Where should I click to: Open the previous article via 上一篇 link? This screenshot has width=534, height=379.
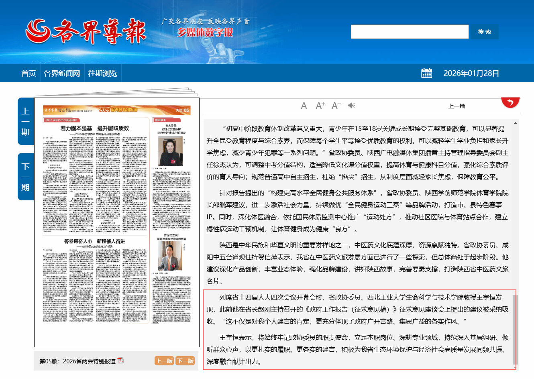coord(457,106)
